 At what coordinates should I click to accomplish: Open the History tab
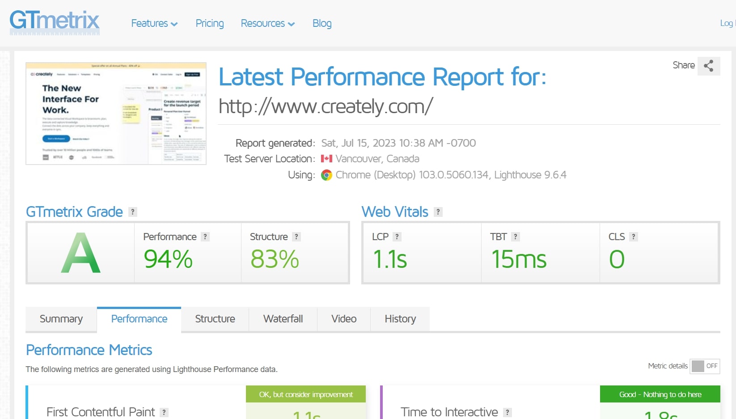click(x=400, y=319)
